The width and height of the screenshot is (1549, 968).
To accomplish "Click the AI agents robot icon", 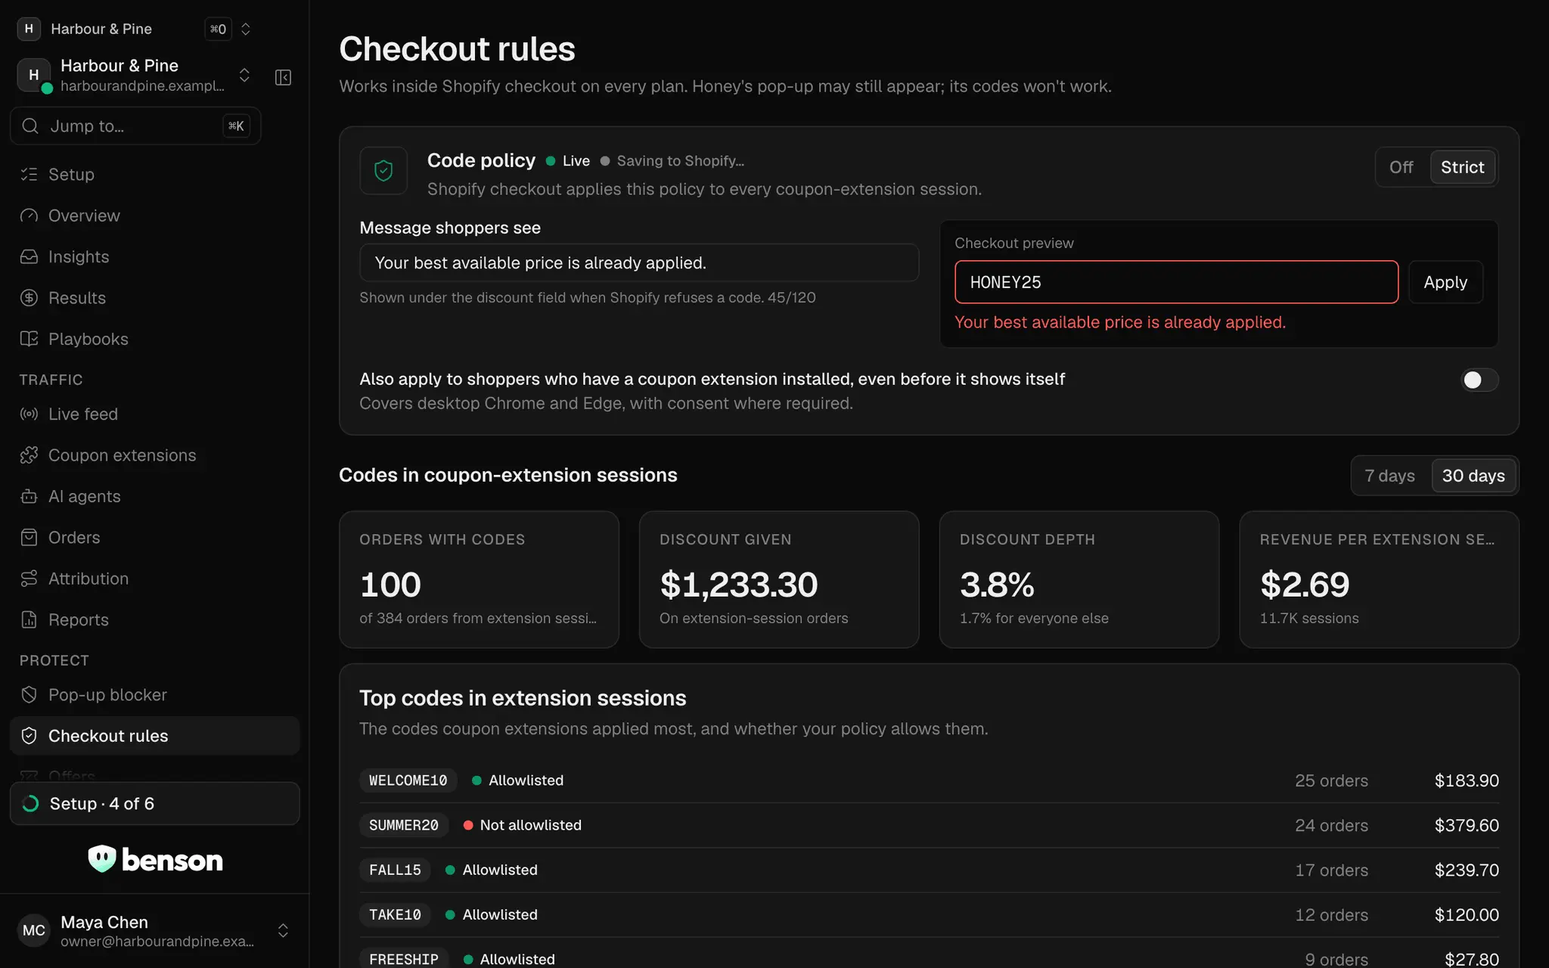I will [29, 497].
